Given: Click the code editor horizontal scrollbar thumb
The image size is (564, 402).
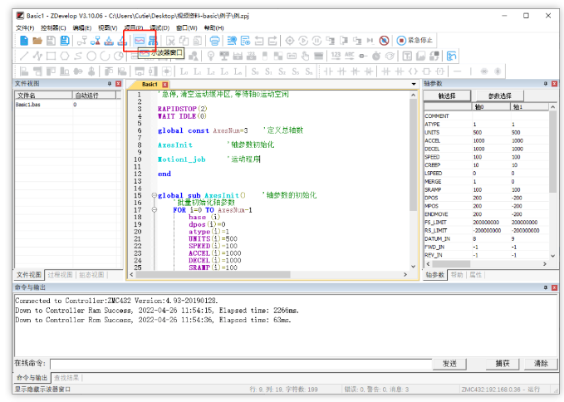Looking at the screenshot, I should tap(213, 274).
